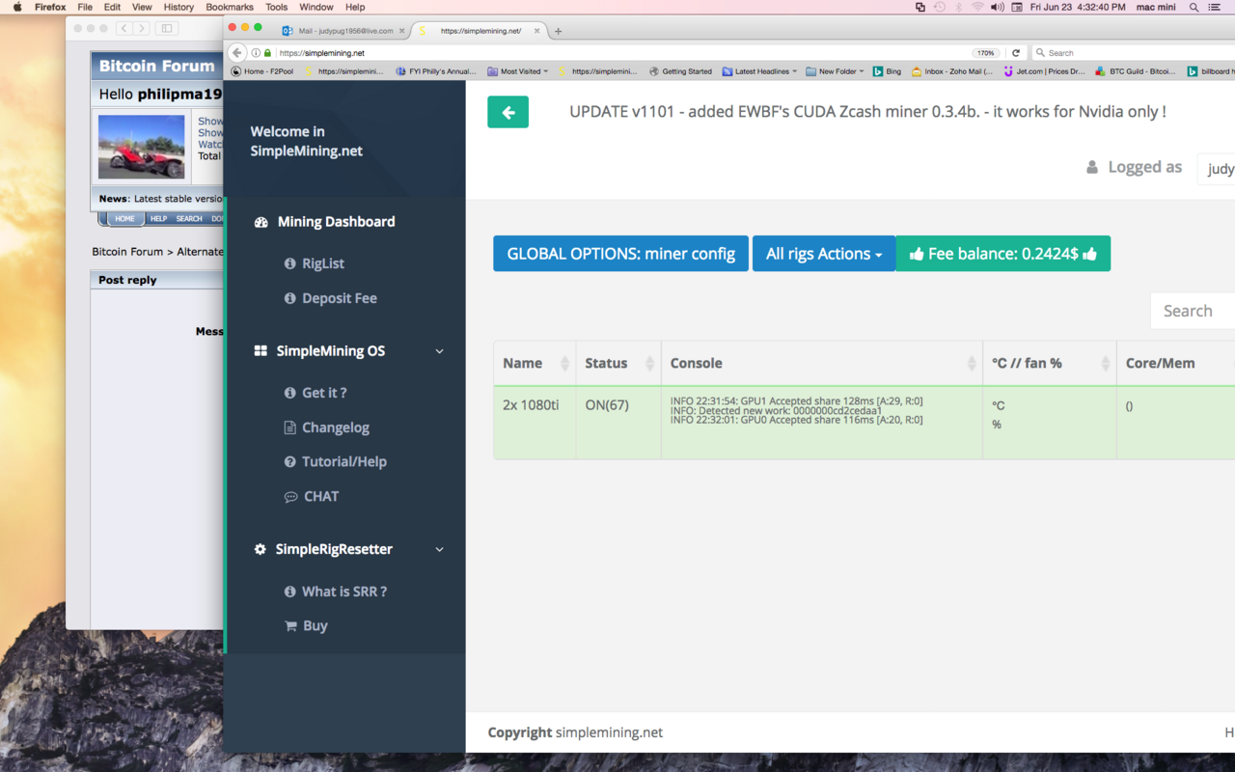The image size is (1235, 772).
Task: Open RigList link in sidebar
Action: pos(323,263)
